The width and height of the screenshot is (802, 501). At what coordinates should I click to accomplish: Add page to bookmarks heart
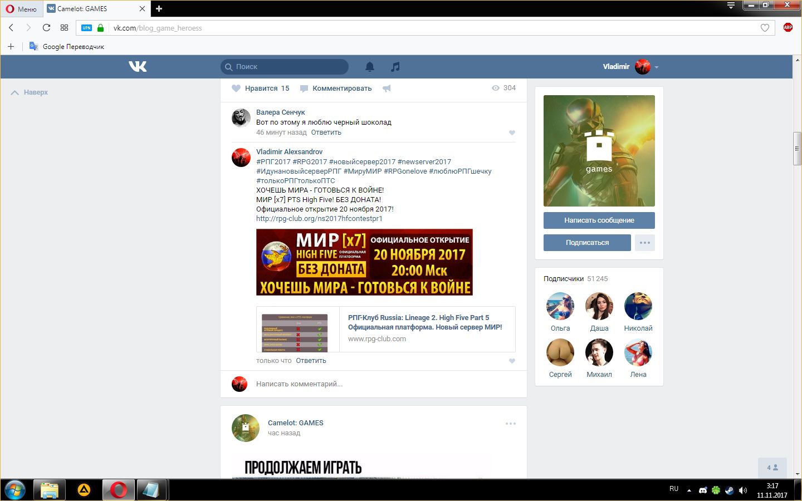(765, 28)
